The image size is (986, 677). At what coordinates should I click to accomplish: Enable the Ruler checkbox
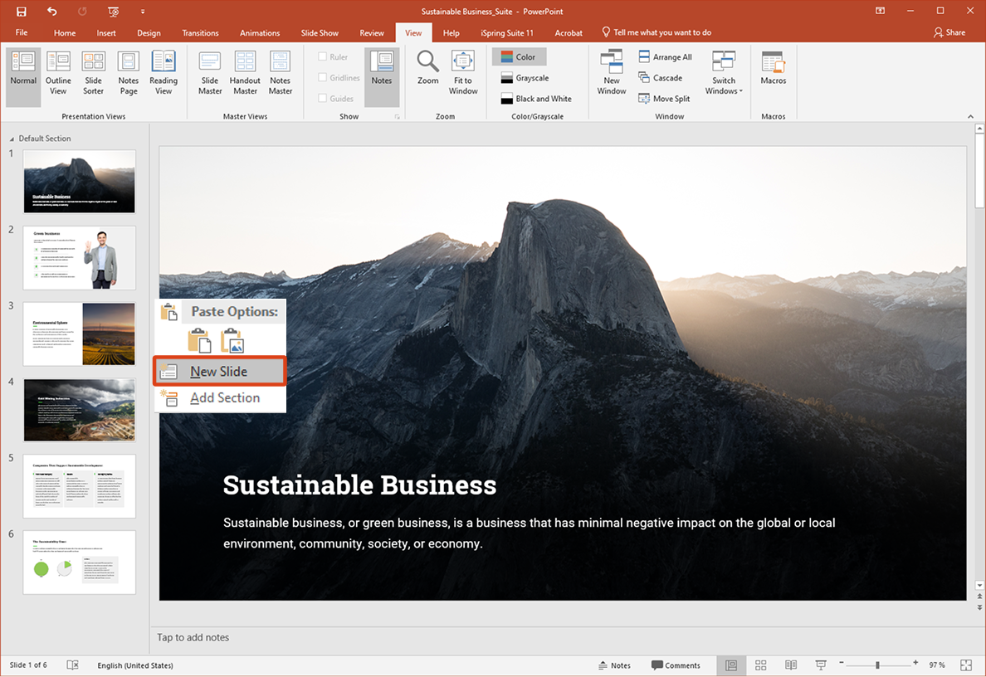pyautogui.click(x=322, y=56)
